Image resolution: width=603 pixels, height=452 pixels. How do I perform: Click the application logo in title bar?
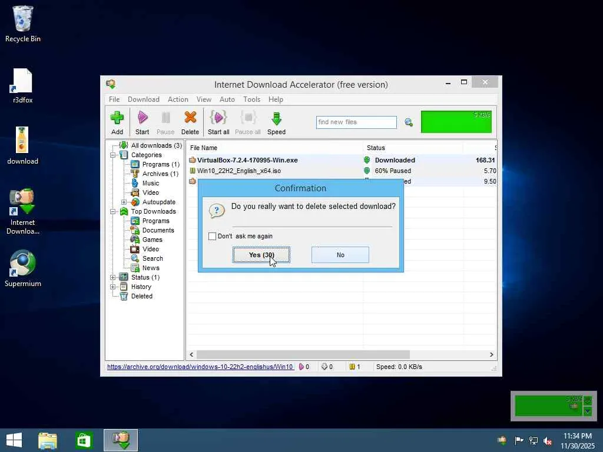[111, 84]
